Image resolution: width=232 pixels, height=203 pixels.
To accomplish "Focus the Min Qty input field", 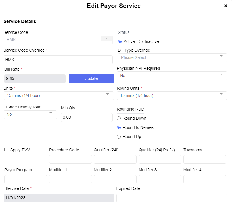I will [87, 118].
